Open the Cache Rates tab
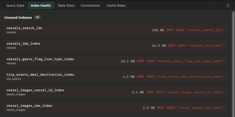Image resolution: width=235 pixels, height=117 pixels. tap(116, 6)
